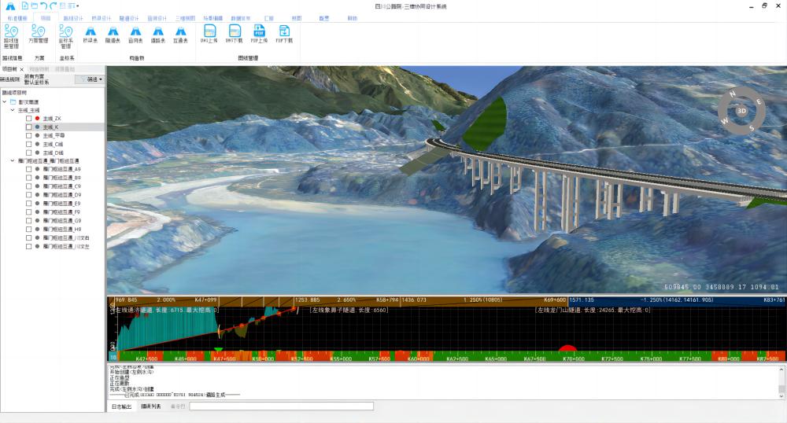
Task: Open the tunnel table icon
Action: point(113,35)
